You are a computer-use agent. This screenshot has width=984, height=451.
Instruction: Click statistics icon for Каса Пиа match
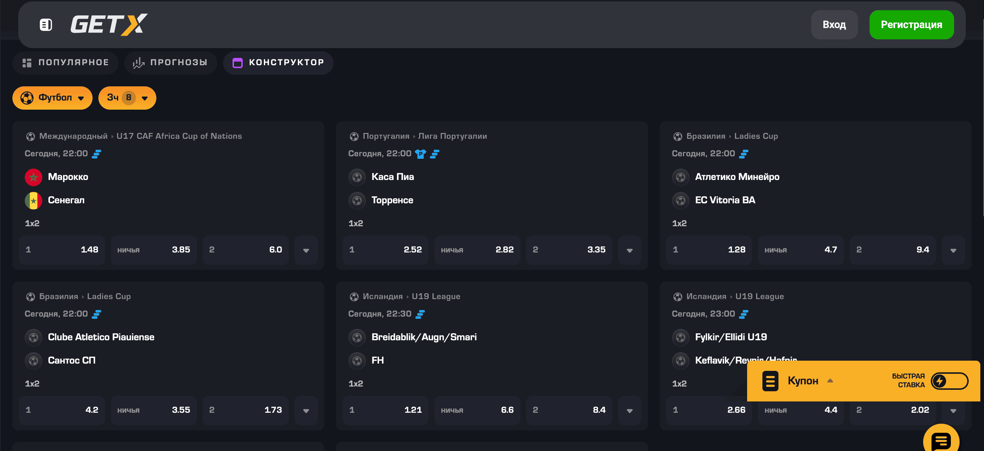[435, 153]
